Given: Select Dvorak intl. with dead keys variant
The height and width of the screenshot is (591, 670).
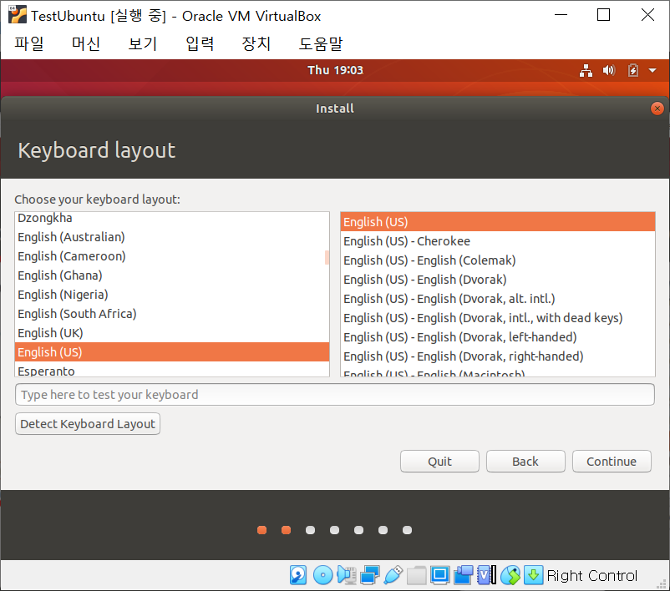Looking at the screenshot, I should [x=498, y=318].
